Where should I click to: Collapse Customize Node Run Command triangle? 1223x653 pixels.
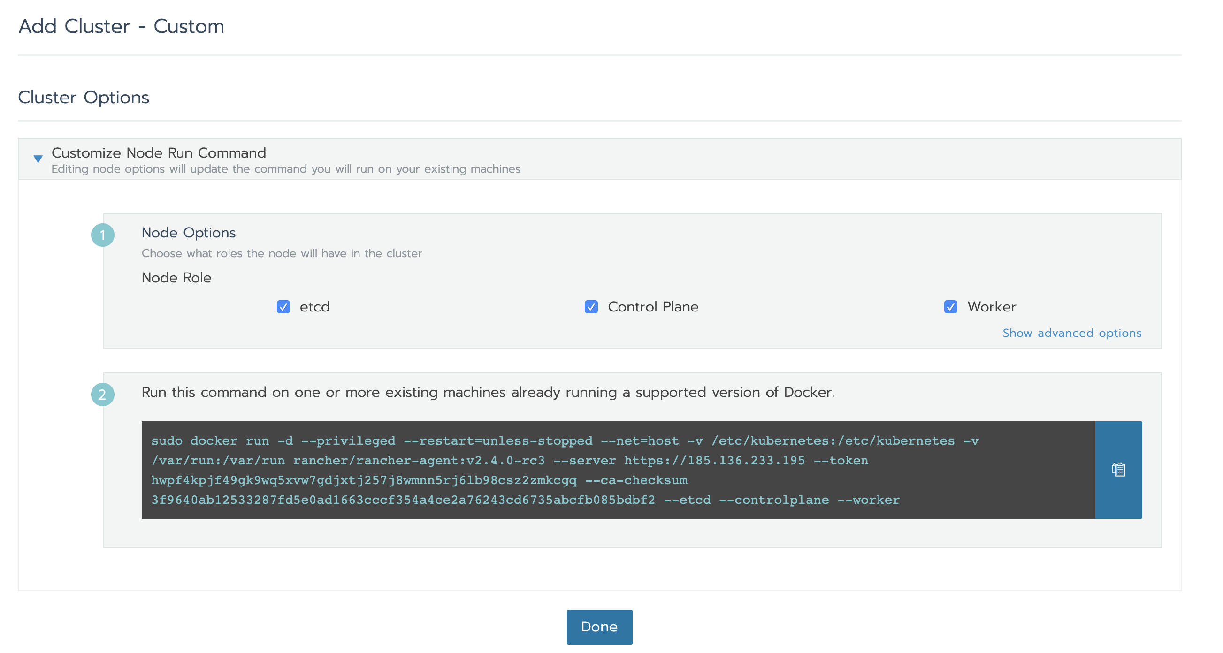[x=38, y=159]
